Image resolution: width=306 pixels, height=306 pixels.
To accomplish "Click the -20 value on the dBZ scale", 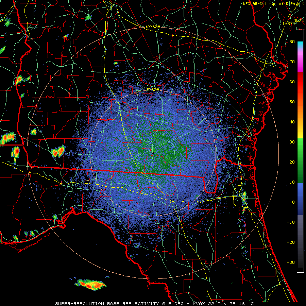I will coord(291,242).
